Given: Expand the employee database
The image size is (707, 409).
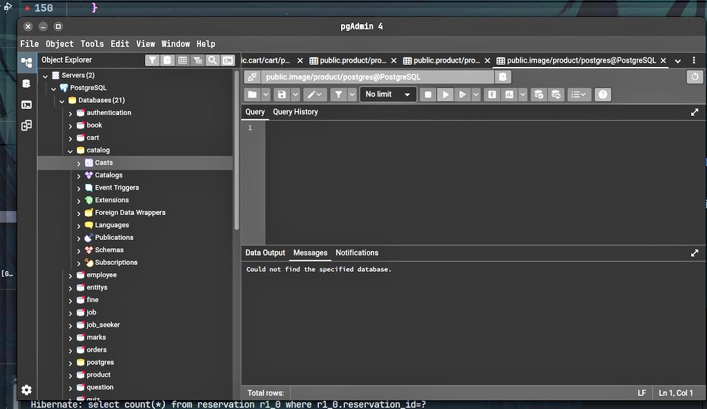Looking at the screenshot, I should 70,276.
